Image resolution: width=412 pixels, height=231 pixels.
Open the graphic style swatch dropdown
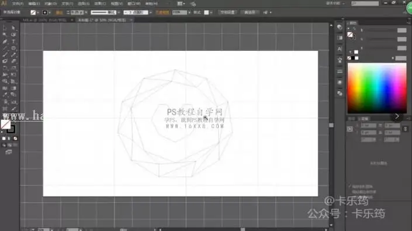211,12
